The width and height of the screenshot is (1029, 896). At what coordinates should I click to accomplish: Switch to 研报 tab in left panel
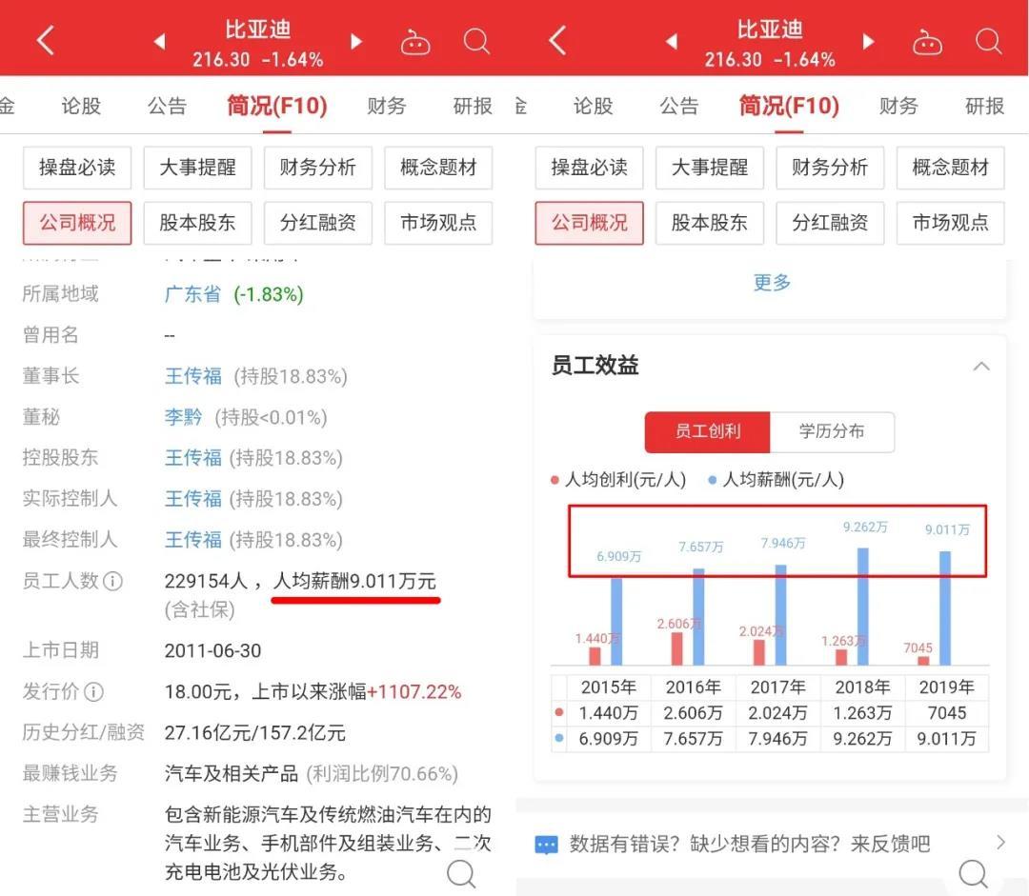point(473,106)
